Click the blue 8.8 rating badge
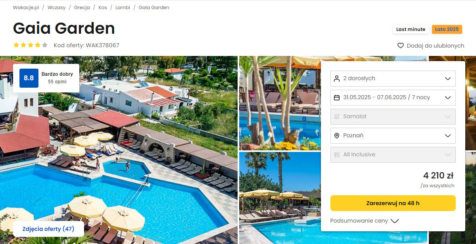 [x=29, y=78]
